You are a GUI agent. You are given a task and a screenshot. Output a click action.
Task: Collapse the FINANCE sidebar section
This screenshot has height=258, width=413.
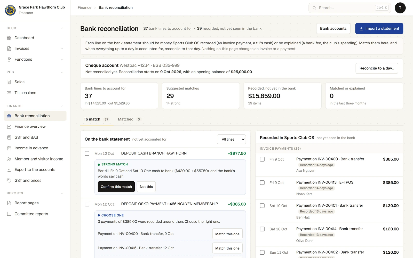[62, 106]
